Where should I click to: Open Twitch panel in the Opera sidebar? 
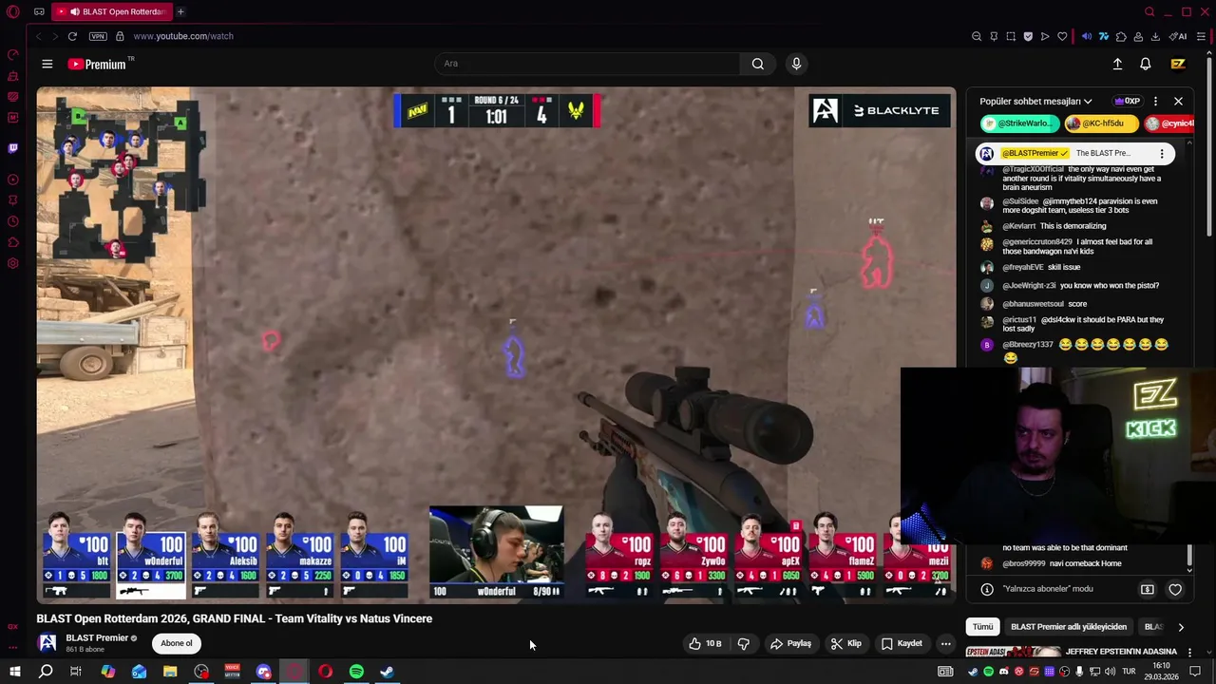click(x=12, y=148)
